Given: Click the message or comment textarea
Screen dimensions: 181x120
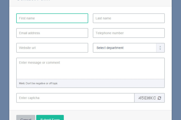Looking at the screenshot, I should [x=90, y=68].
